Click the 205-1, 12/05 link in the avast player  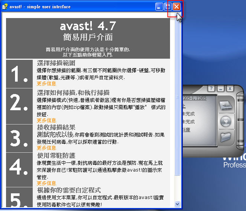195,98
